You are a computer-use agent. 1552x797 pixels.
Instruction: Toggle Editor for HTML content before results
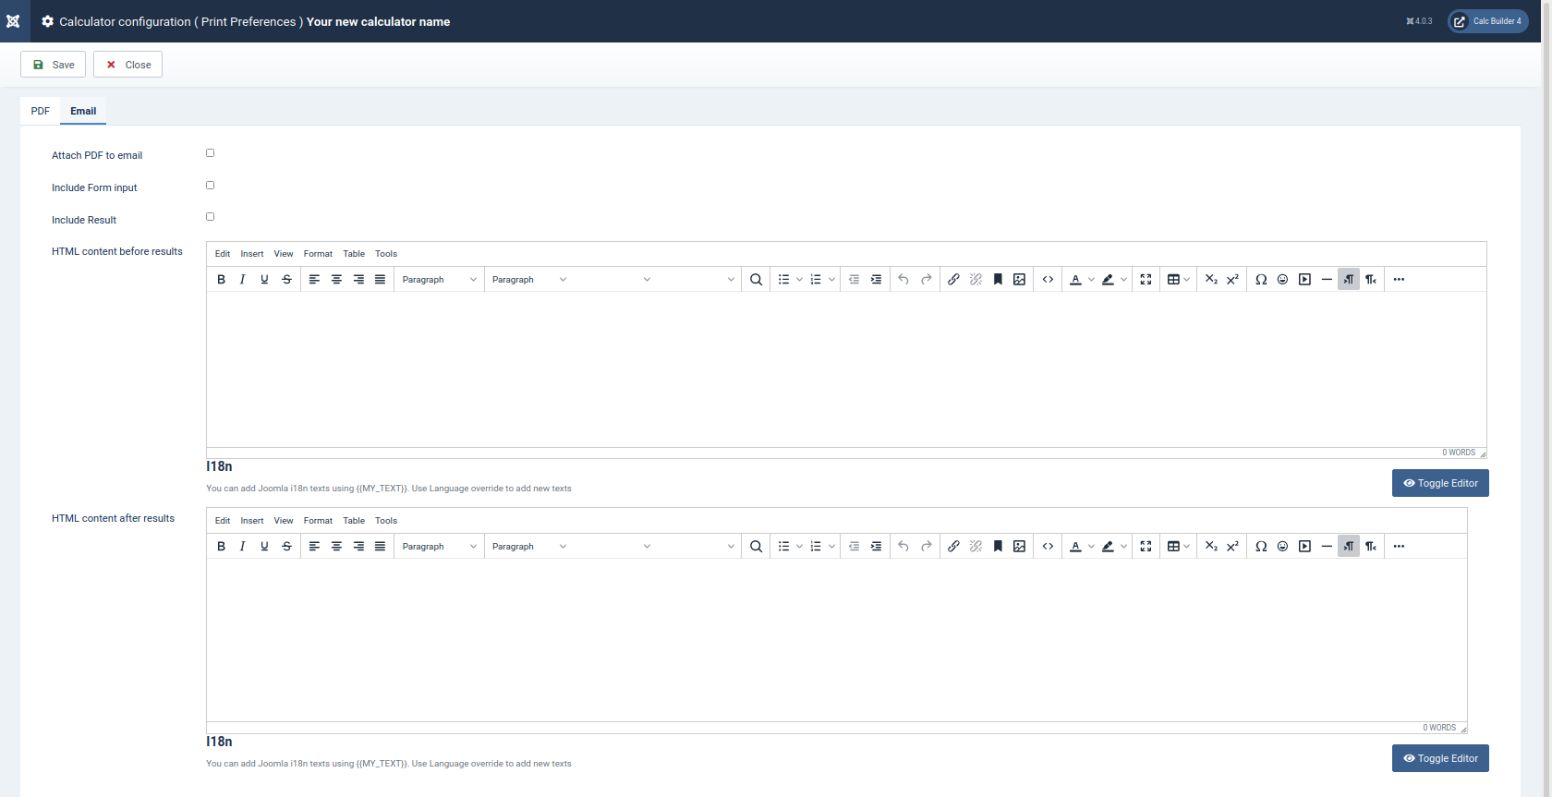point(1440,483)
